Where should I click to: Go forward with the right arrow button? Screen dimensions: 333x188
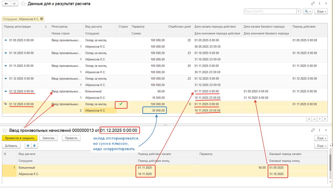click(14, 4)
